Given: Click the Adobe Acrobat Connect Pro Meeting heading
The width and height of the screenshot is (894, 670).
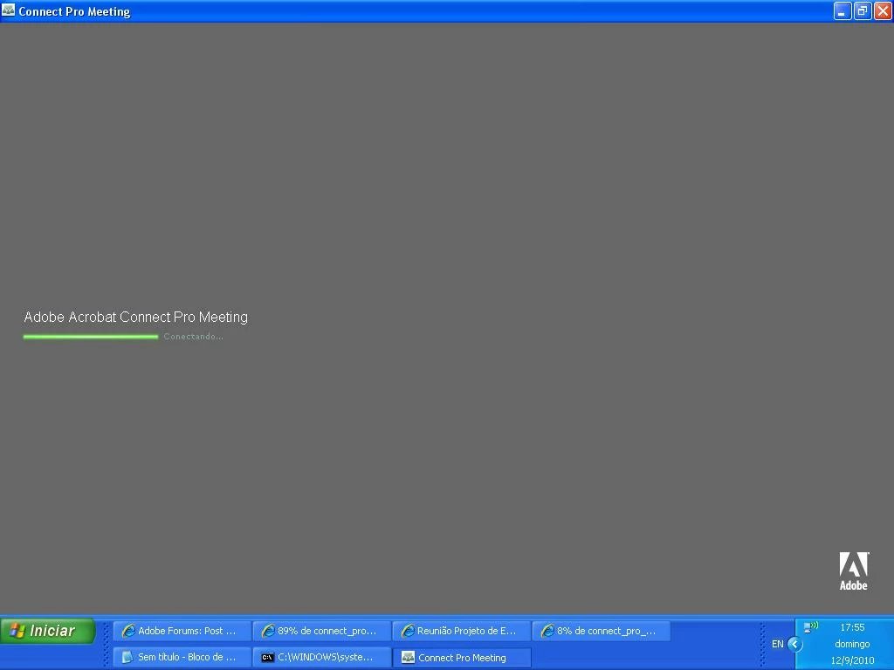Looking at the screenshot, I should 135,318.
